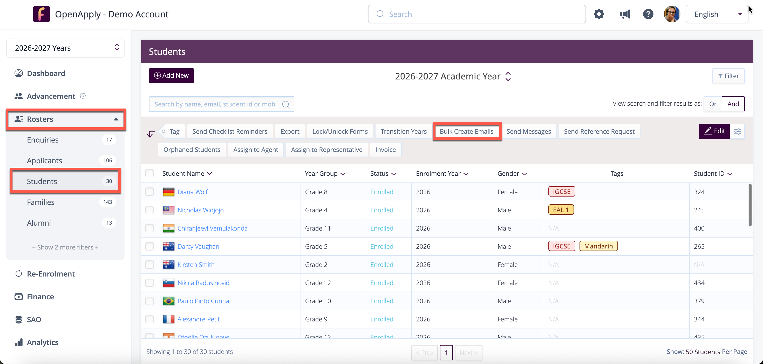Open the English language dropdown
This screenshot has width=763, height=364.
pos(717,14)
